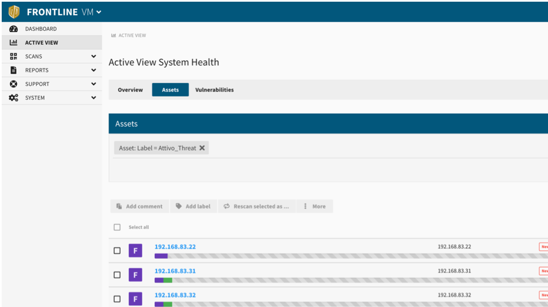This screenshot has height=307, width=548.
Task: Switch to the Overview tab
Action: (130, 90)
